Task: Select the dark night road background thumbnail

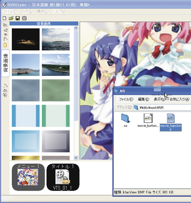Action: point(26,39)
